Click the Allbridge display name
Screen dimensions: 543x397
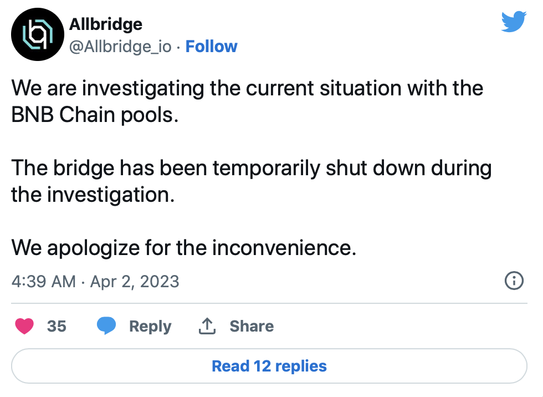[x=105, y=24]
